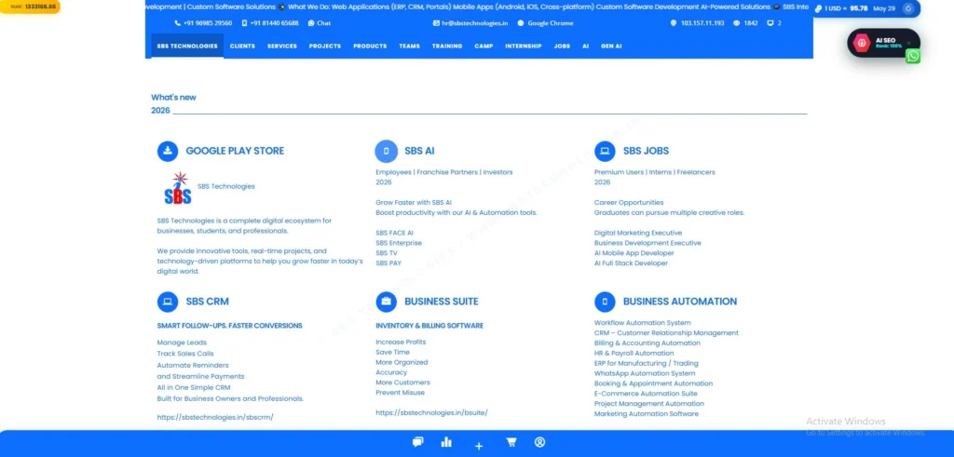The height and width of the screenshot is (457, 954).
Task: Click Business Development Executive role
Action: (x=647, y=243)
